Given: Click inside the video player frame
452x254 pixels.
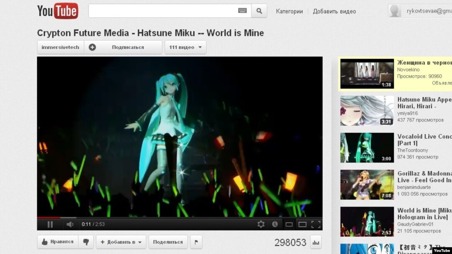Looking at the screenshot, I should [x=180, y=137].
